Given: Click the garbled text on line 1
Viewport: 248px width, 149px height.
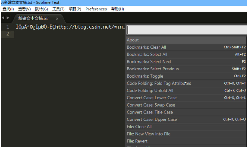Looking at the screenshot, I should pos(35,27).
